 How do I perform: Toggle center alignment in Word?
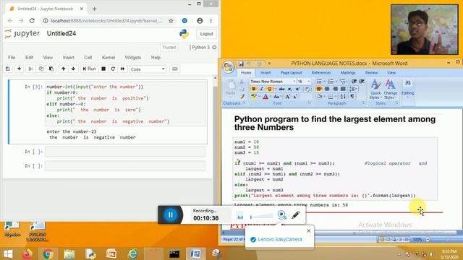[x=327, y=89]
